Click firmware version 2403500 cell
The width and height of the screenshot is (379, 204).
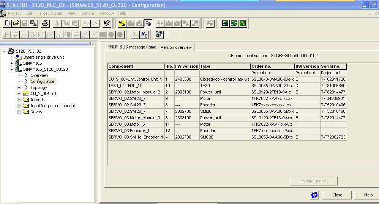click(x=187, y=79)
